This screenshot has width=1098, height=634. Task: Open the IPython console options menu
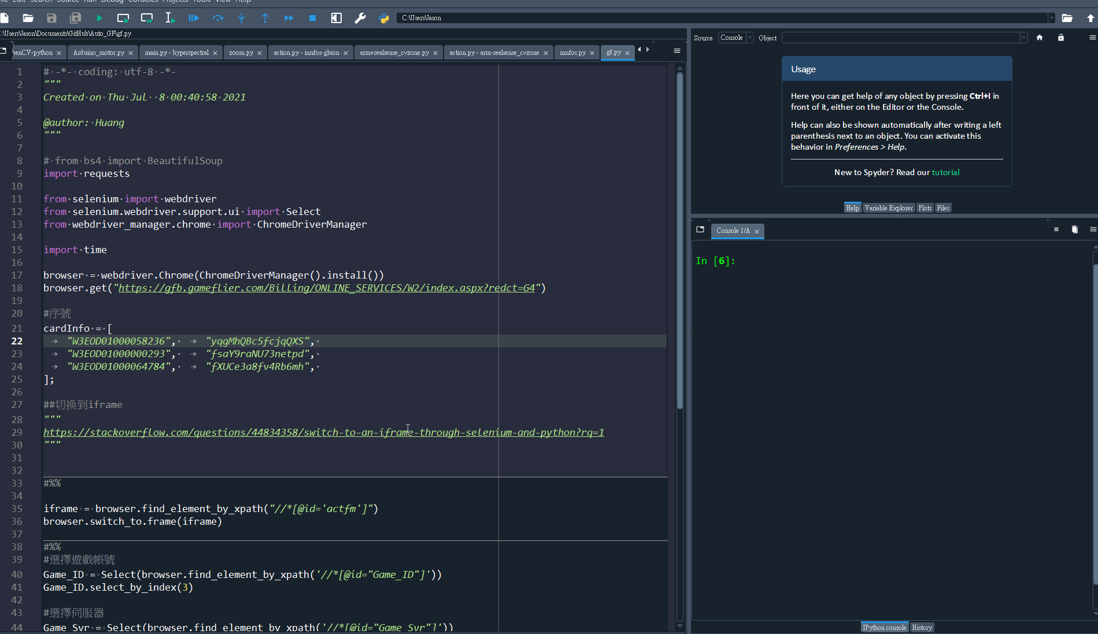(x=1093, y=229)
